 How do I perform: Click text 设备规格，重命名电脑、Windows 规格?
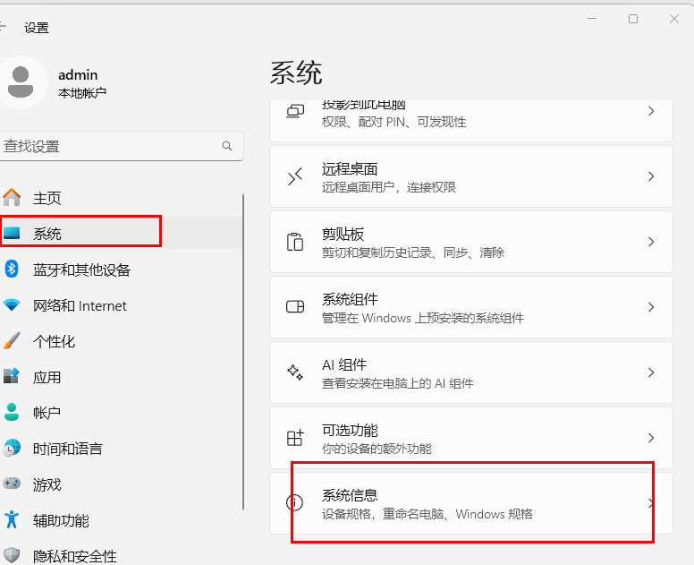coord(427,514)
